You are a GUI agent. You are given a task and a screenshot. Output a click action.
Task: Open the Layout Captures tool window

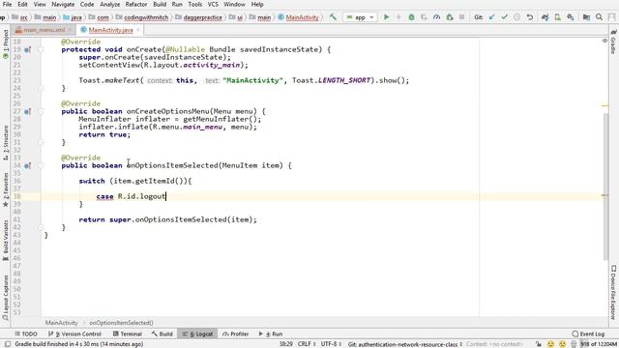pos(6,298)
